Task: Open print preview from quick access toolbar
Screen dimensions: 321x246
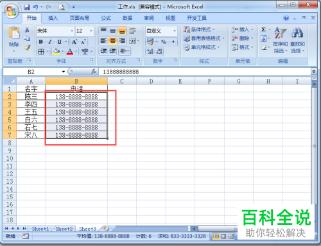Action: (62, 8)
